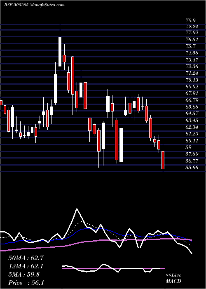Click the 65.68 price axis label

tap(192, 107)
